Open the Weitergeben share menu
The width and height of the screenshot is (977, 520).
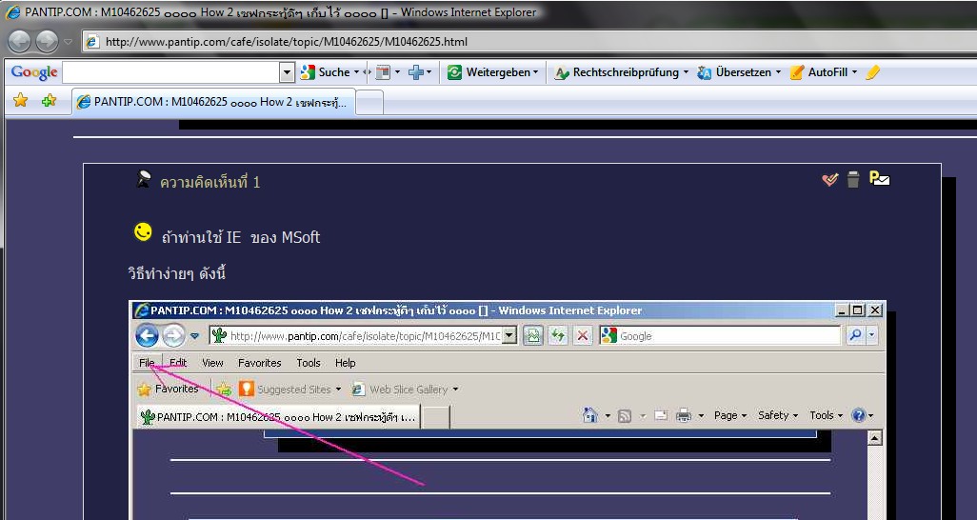tap(493, 72)
